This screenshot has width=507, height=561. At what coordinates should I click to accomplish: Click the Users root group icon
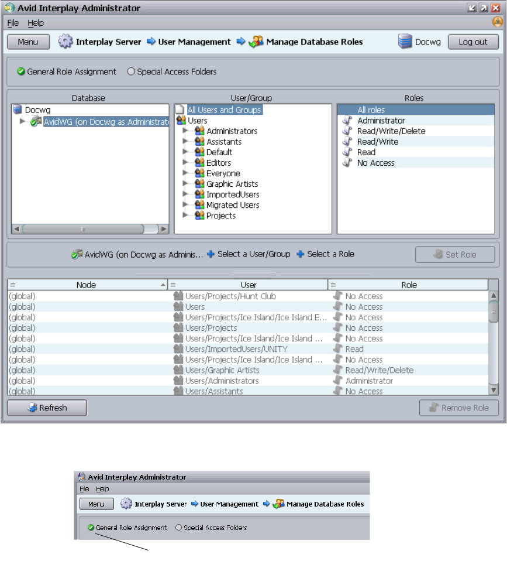coord(181,120)
